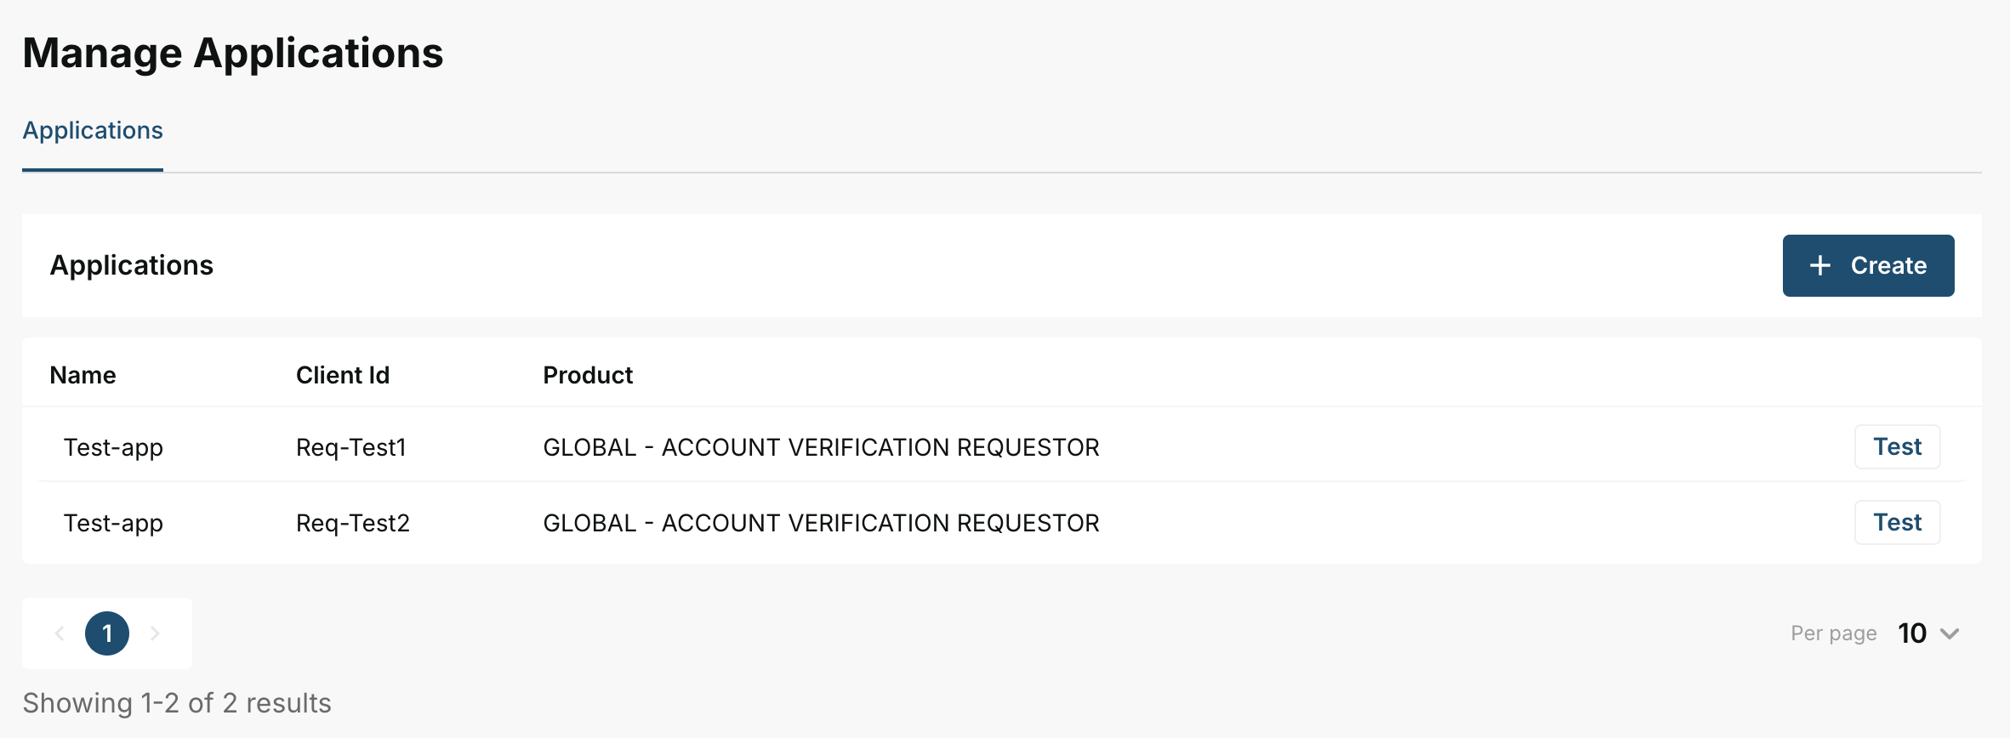Select Test-app name in Req-Test2 row
The image size is (2010, 738).
113,524
